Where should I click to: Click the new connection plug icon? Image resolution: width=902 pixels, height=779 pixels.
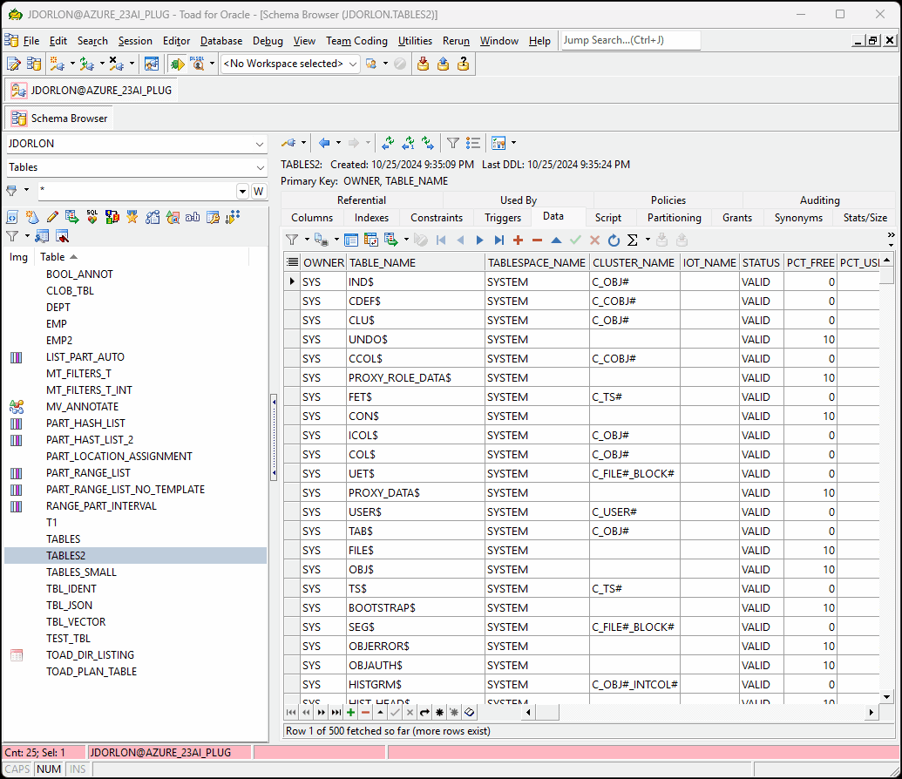(57, 64)
